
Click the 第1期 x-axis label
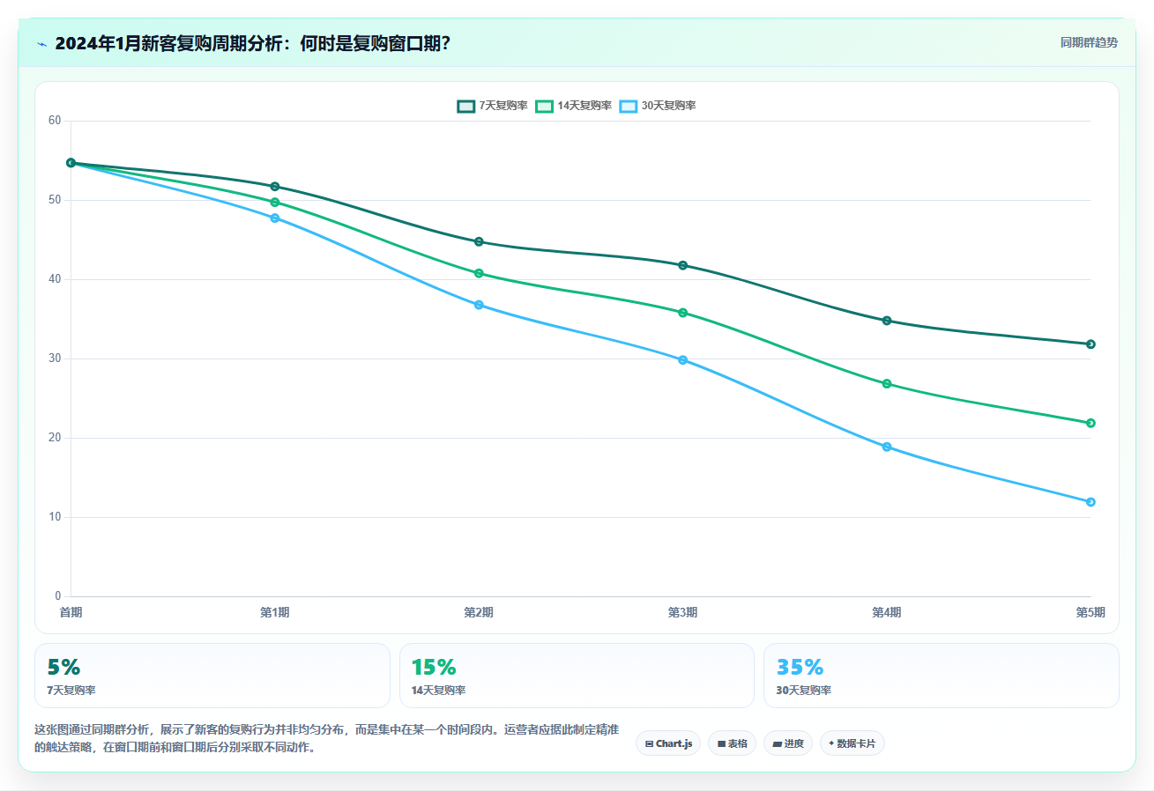(275, 612)
